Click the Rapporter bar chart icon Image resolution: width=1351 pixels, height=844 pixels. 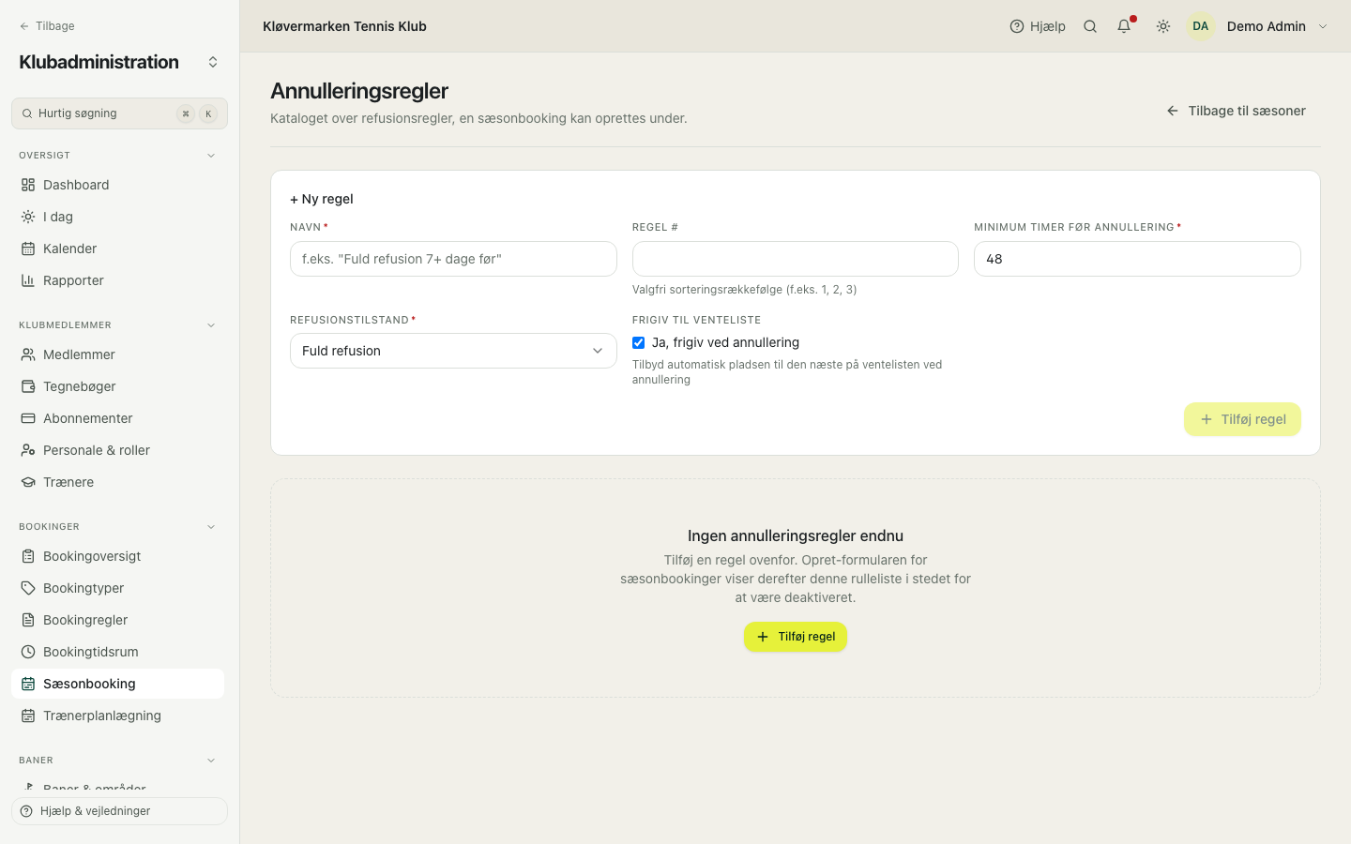(x=28, y=280)
